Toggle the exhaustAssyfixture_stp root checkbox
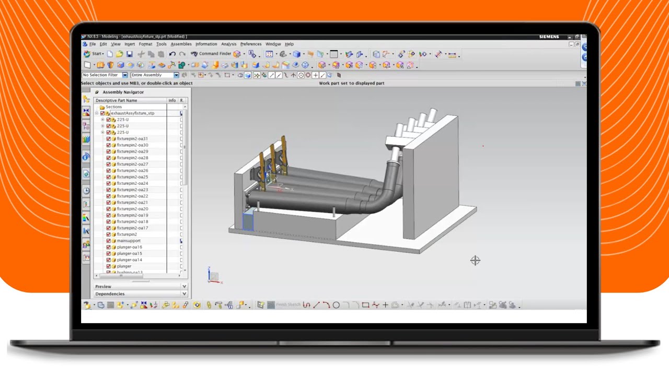The height and width of the screenshot is (376, 669). 103,113
